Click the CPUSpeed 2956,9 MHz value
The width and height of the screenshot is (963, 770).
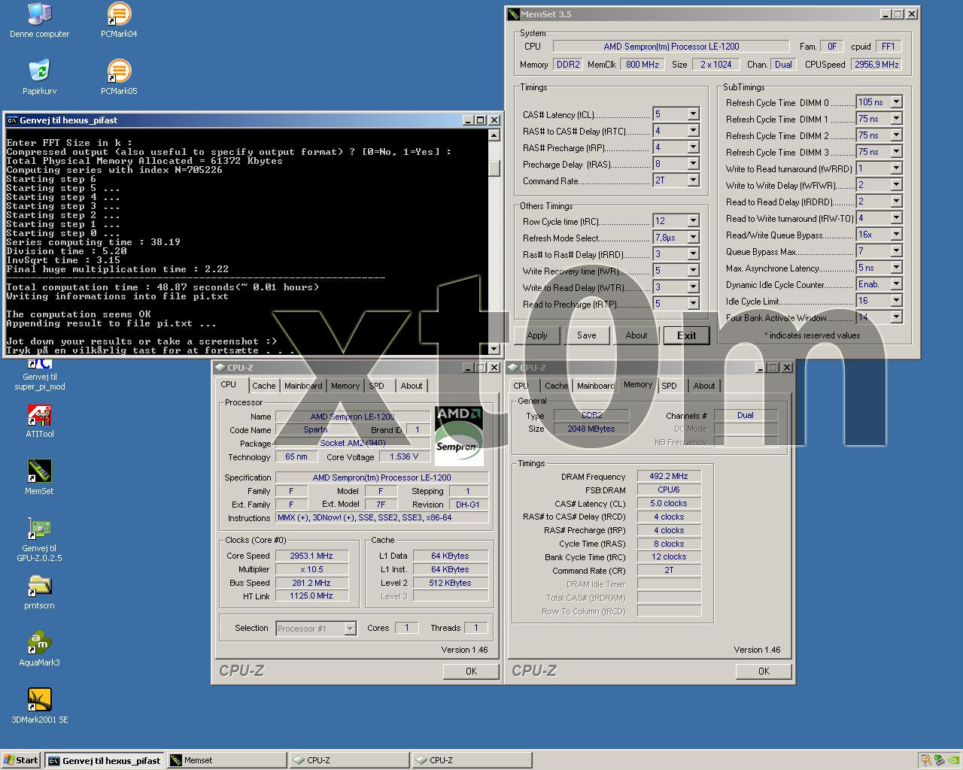coord(876,65)
